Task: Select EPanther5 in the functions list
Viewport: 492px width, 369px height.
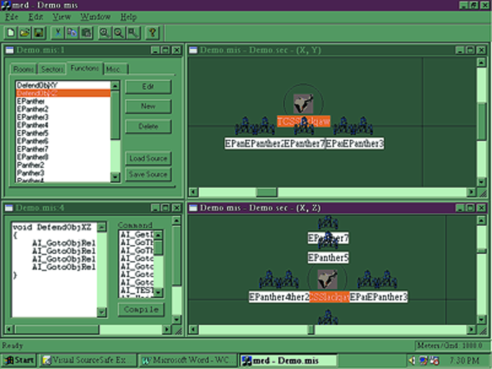Action: [33, 133]
